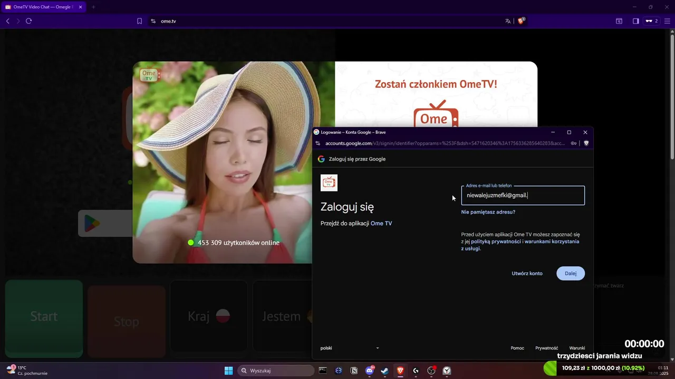Screen dimensions: 675x379
Task: Open the Notion app in taskbar
Action: click(354, 371)
